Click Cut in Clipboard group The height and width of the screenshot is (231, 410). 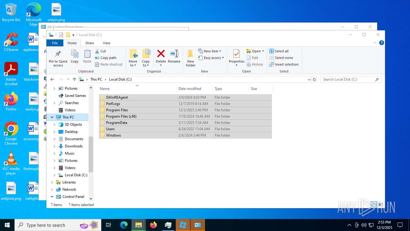coord(100,51)
